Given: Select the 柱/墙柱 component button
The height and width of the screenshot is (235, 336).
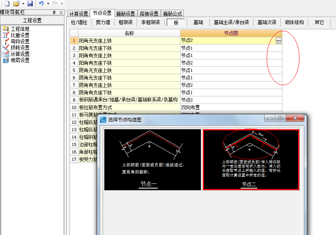Looking at the screenshot, I should [x=79, y=22].
